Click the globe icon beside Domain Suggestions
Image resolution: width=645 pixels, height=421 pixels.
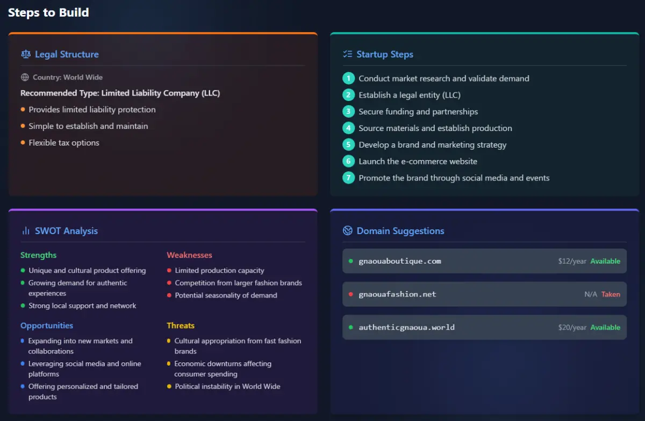pos(347,231)
